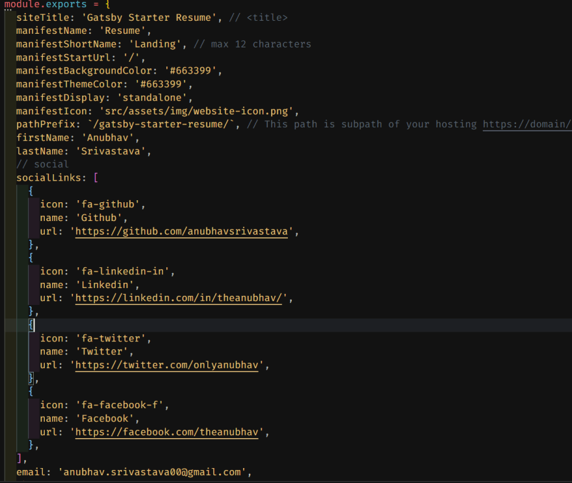Click the firstName 'Anubhav' string
The width and height of the screenshot is (572, 483).
pyautogui.click(x=108, y=138)
